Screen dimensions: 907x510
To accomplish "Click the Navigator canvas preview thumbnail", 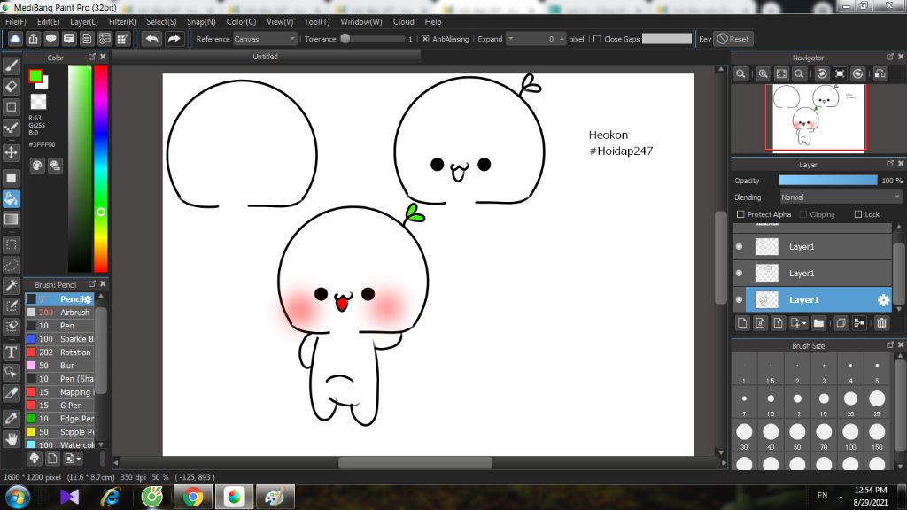I will 815,117.
